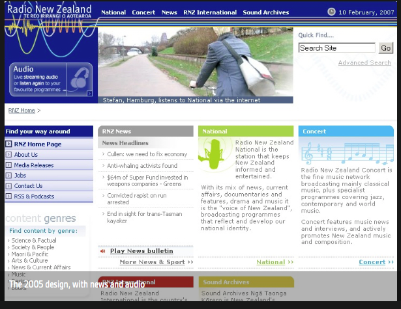Select Society & People genre
401x309 pixels.
click(33, 247)
